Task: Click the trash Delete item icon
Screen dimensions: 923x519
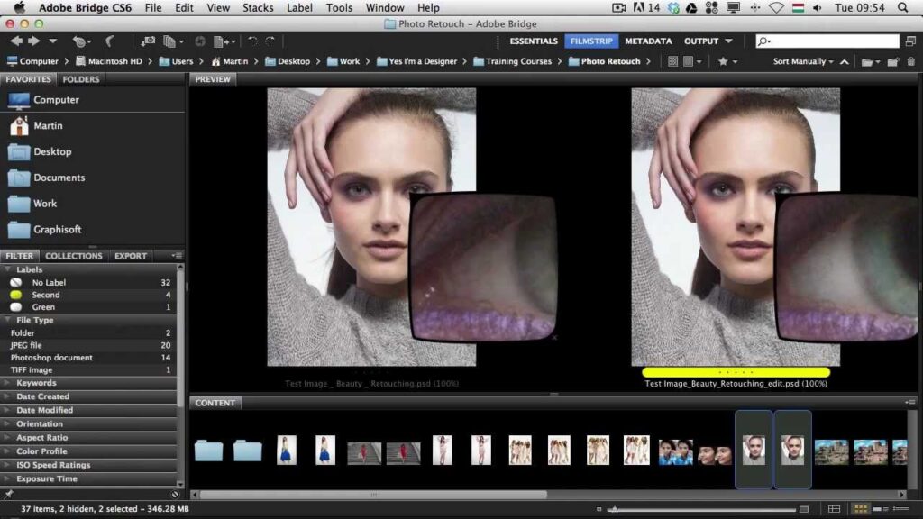Action: click(910, 62)
